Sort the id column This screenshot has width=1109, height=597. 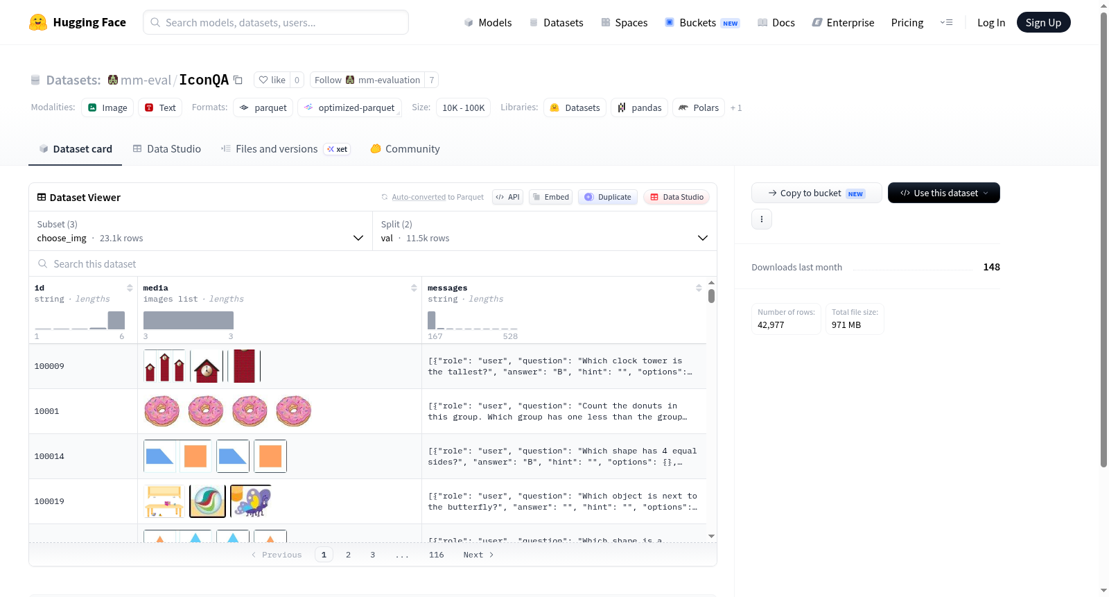click(x=130, y=288)
